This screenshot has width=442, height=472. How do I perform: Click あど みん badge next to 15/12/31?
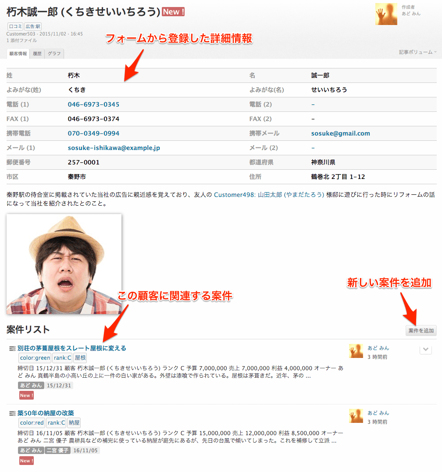tap(31, 386)
